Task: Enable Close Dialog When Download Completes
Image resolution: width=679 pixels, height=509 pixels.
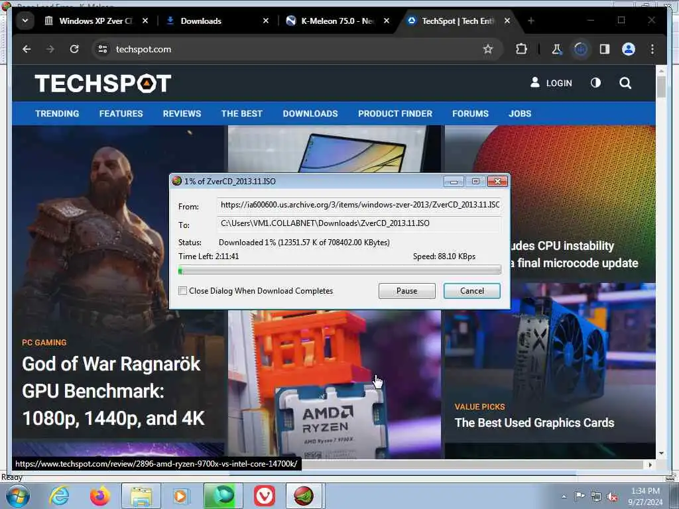Action: click(183, 291)
